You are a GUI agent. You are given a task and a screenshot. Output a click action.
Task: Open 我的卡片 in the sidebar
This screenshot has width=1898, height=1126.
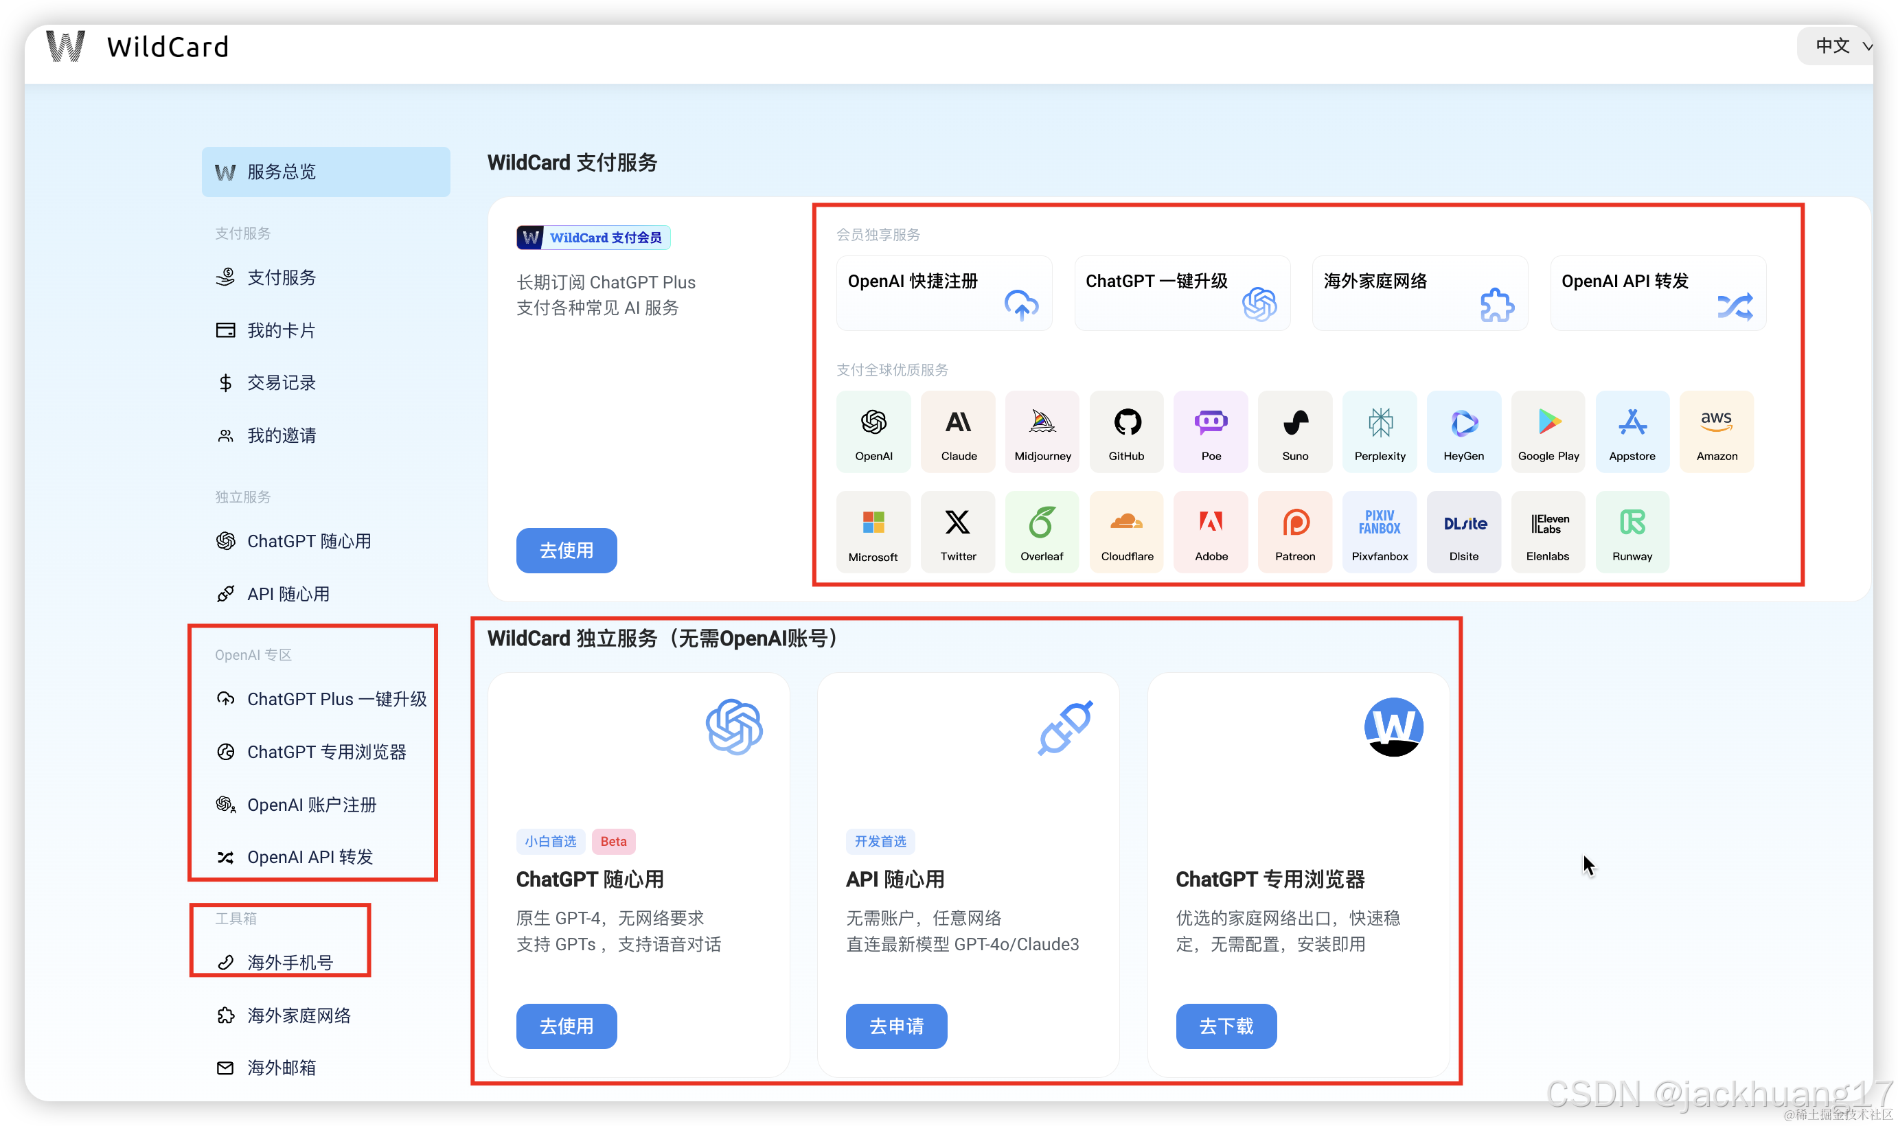pyautogui.click(x=281, y=330)
